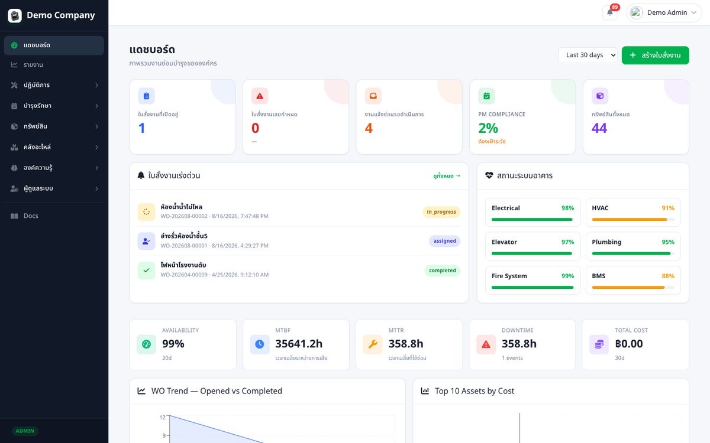The image size is (710, 443).
Task: Go to แดชบอร์ด in the sidebar
Action: pos(54,45)
